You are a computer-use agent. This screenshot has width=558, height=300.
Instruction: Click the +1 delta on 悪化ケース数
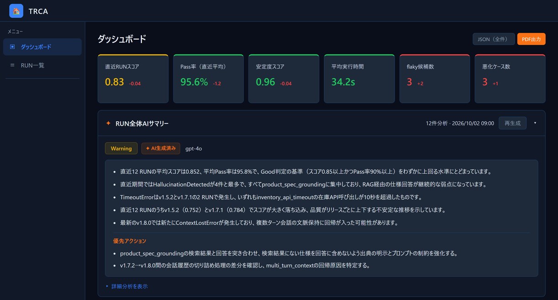point(495,84)
